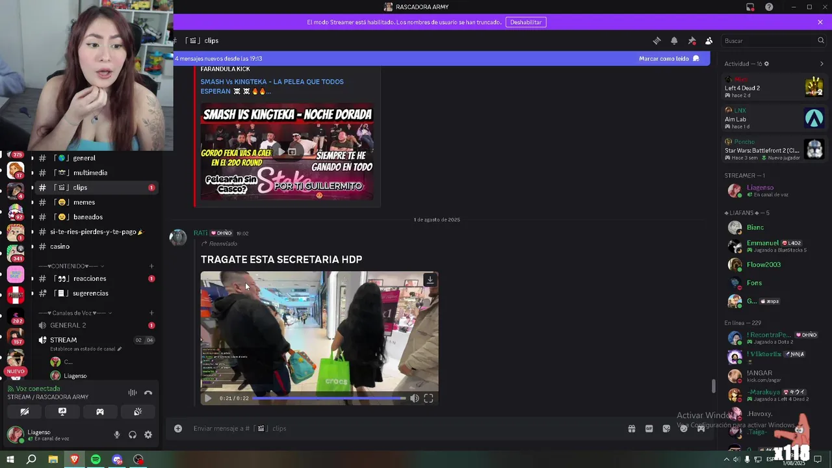Expand the Actividad panel chevron

click(x=822, y=64)
